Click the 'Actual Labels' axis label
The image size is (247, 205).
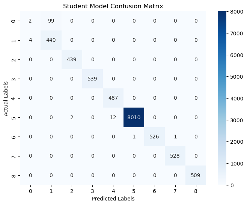pyautogui.click(x=6, y=98)
